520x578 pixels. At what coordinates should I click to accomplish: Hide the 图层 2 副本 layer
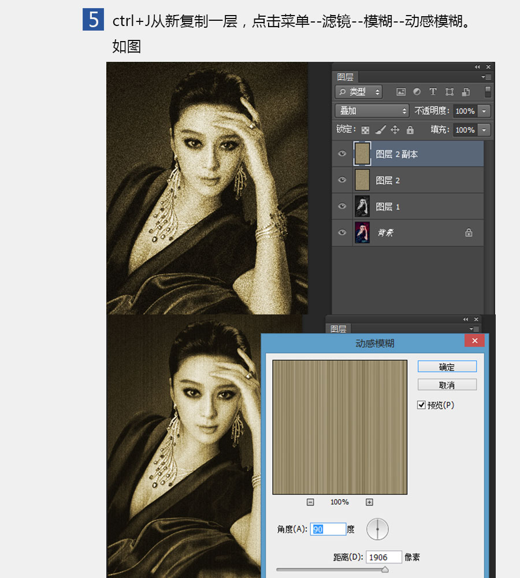tap(342, 153)
